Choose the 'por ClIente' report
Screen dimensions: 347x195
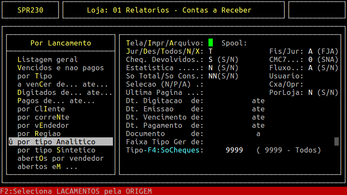[41, 109]
